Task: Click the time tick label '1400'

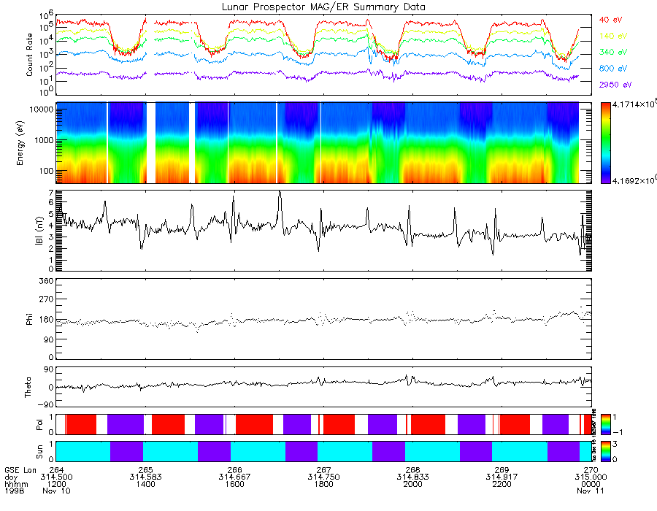Action: click(x=145, y=484)
